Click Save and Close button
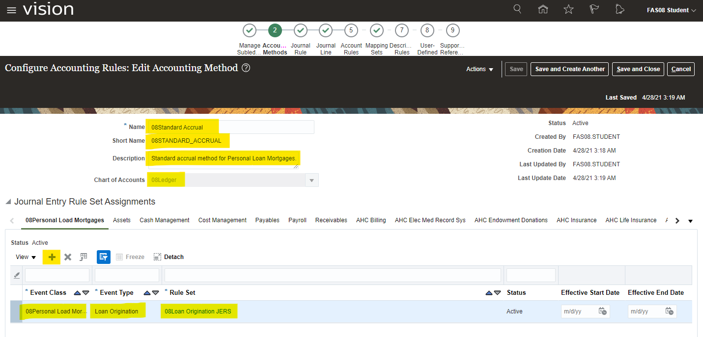The image size is (703, 337). [638, 69]
